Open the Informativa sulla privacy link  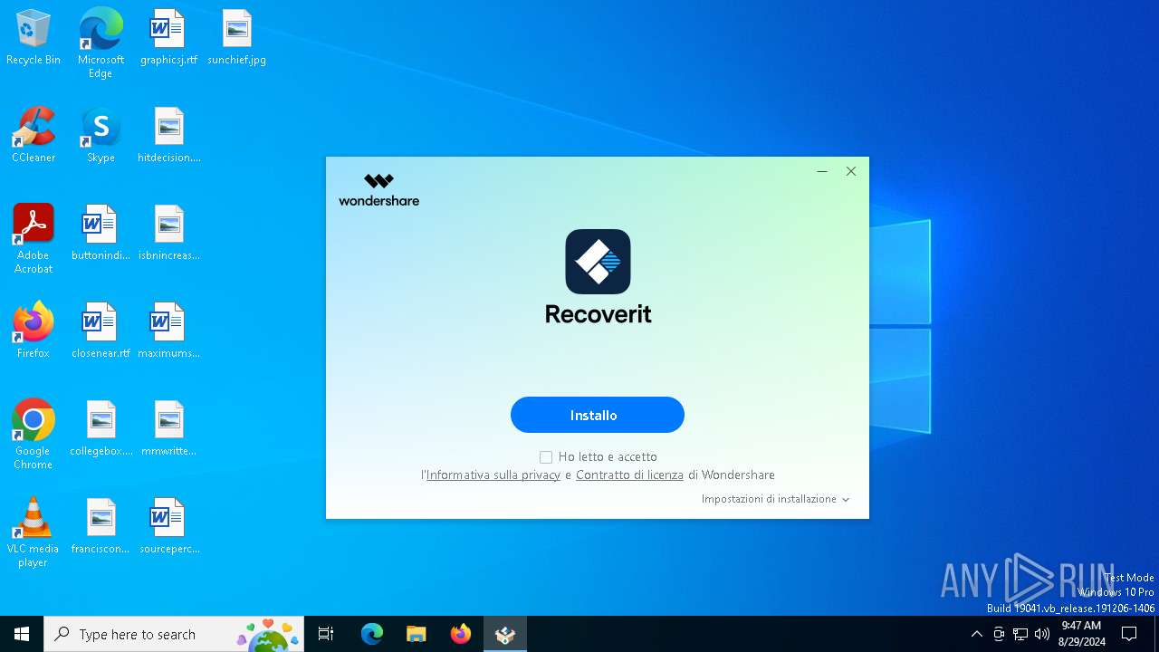[493, 475]
